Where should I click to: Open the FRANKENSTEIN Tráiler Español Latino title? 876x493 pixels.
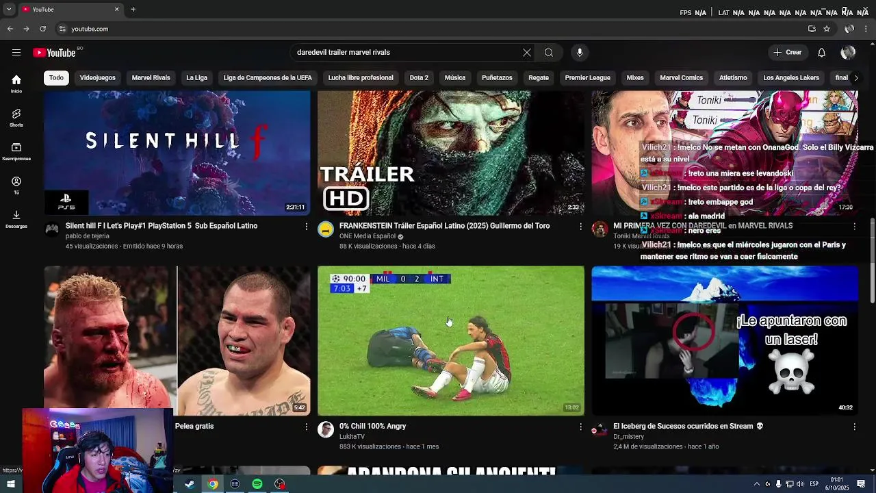[444, 226]
